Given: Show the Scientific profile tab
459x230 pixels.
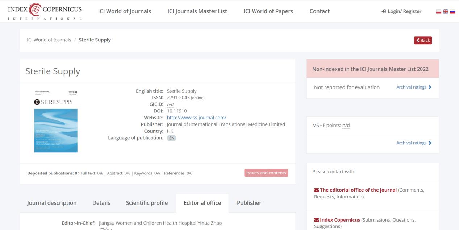Looking at the screenshot, I should pyautogui.click(x=147, y=203).
